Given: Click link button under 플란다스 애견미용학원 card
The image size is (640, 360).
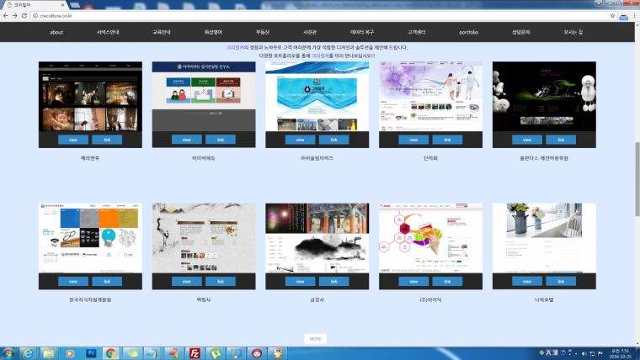Looking at the screenshot, I should (x=561, y=140).
